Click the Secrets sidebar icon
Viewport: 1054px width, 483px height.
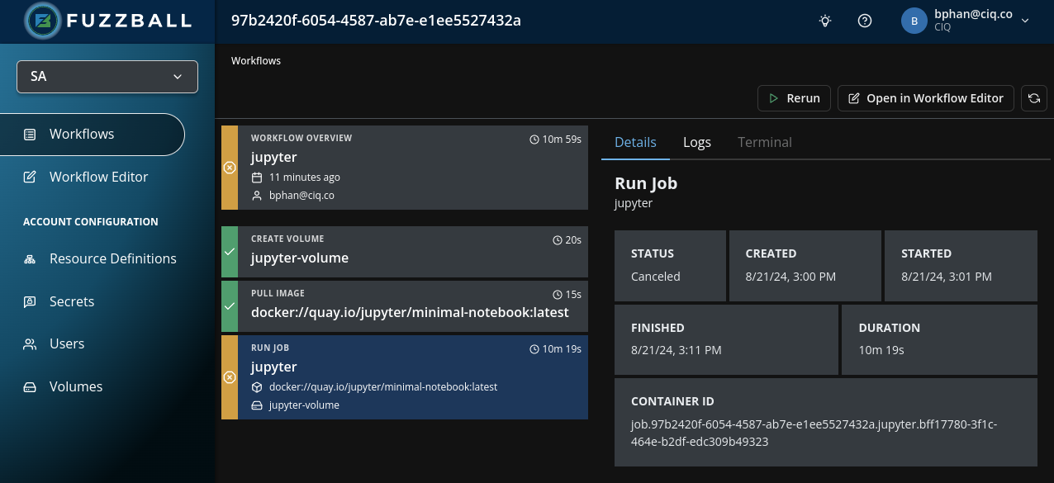(30, 301)
